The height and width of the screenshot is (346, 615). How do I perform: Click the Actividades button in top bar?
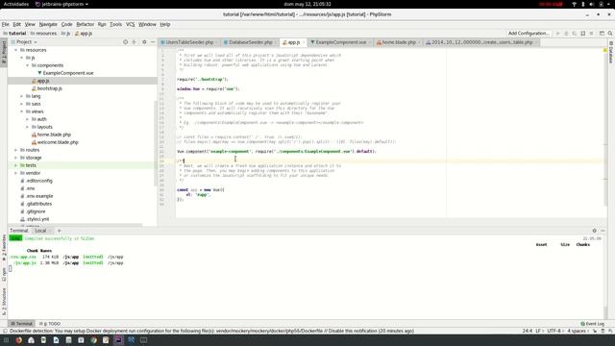[x=16, y=4]
